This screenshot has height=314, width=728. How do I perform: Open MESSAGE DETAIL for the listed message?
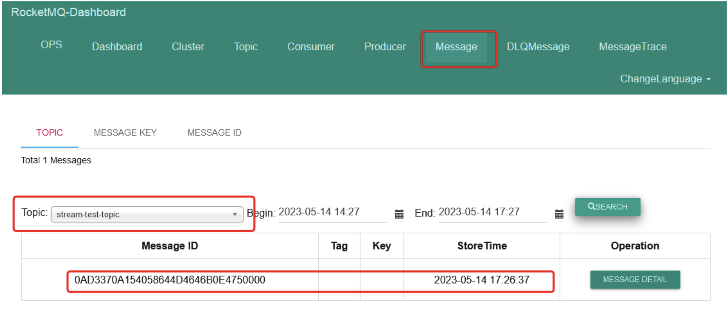coord(635,280)
